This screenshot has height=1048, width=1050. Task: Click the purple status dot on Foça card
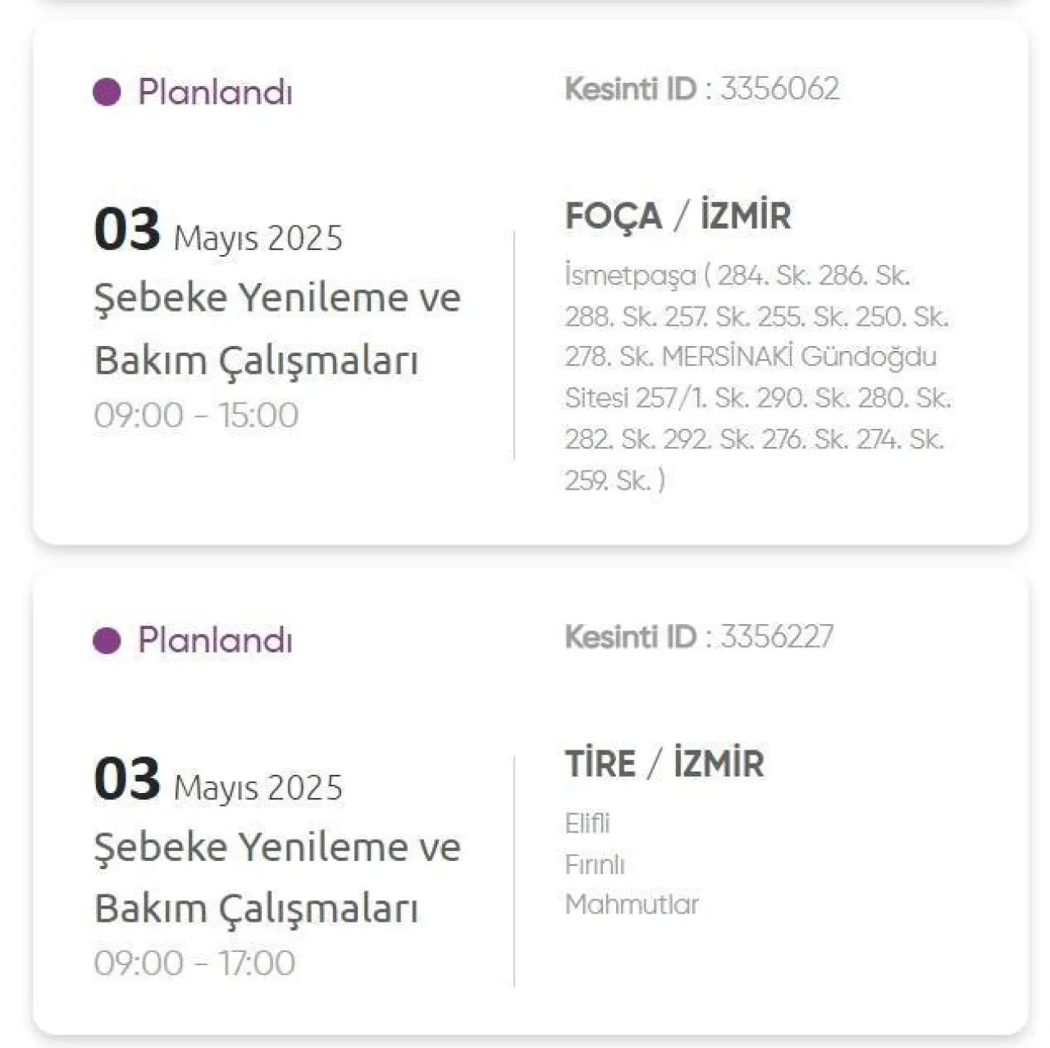click(107, 92)
